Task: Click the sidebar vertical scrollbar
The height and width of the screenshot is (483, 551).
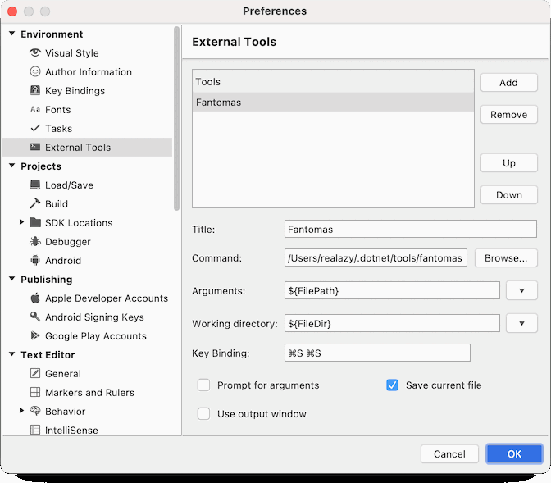Action: (x=176, y=118)
